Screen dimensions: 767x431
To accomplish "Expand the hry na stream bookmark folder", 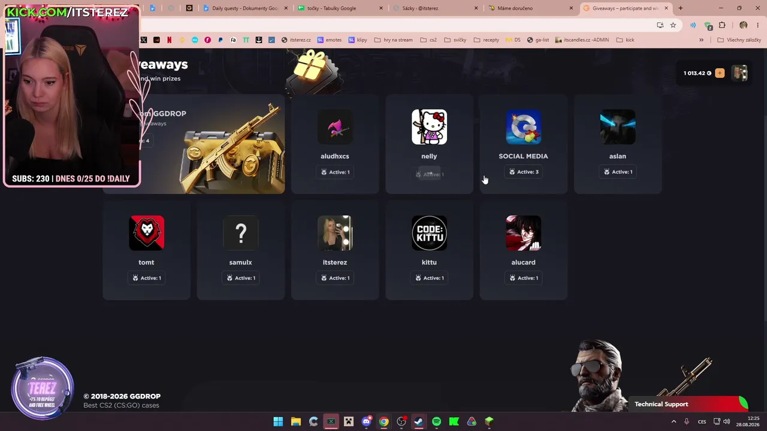I will [393, 40].
